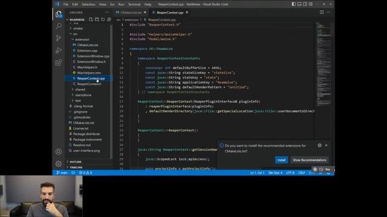Open License.txt in explorer
The image size is (387, 217).
pos(80,128)
